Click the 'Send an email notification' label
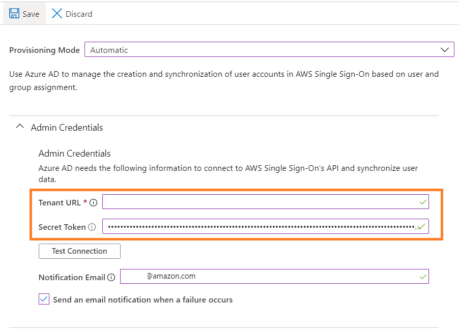 [143, 300]
